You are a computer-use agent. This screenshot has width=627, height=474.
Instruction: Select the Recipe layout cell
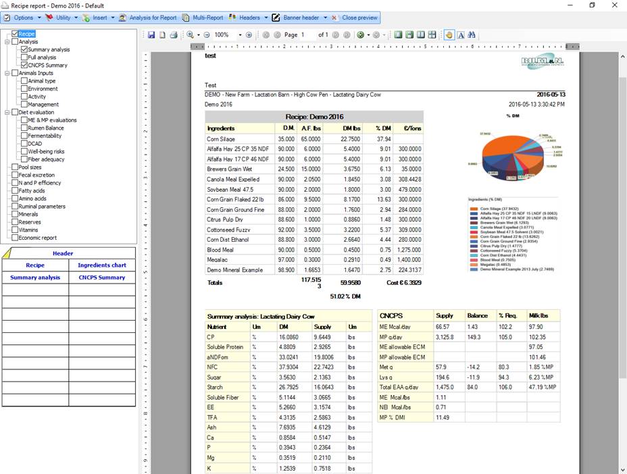35,265
